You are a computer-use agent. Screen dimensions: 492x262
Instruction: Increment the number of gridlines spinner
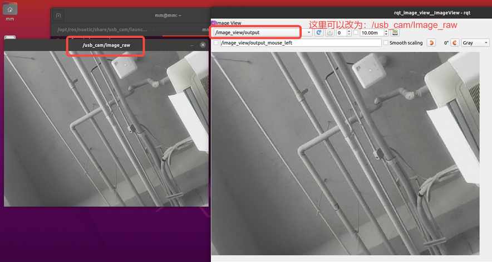tap(349, 31)
